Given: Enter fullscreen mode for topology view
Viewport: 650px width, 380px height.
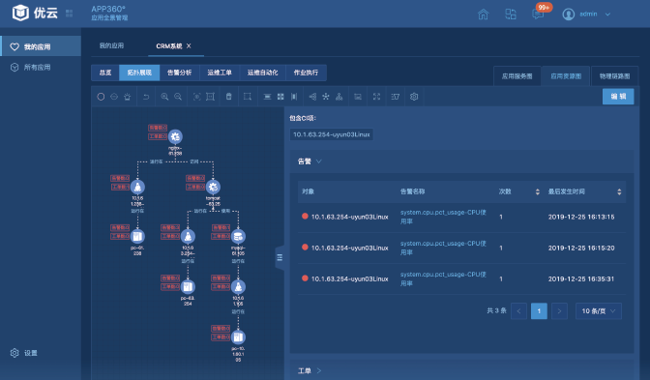Looking at the screenshot, I should (x=376, y=97).
